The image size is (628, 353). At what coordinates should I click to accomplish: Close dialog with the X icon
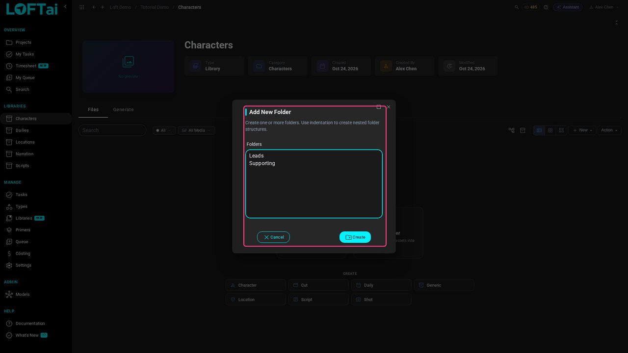pos(389,107)
